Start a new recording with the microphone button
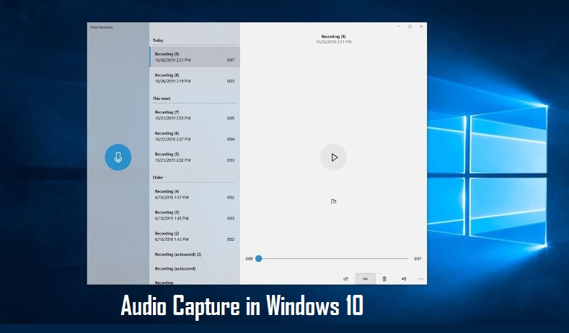Viewport: 569px width, 333px height. (118, 157)
